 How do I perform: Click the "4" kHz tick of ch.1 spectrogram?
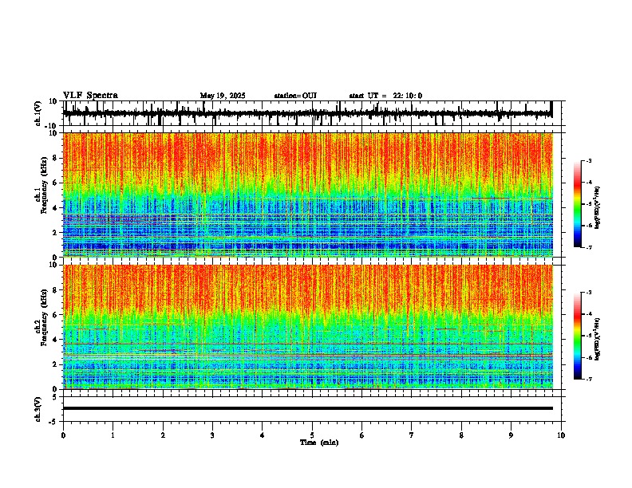(x=55, y=208)
